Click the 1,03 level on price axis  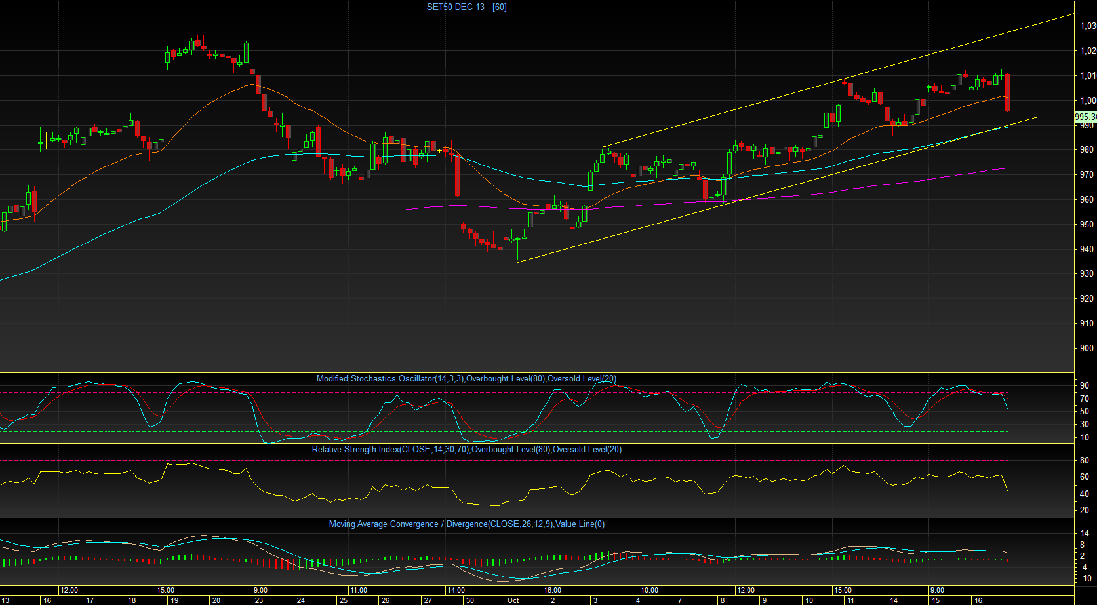click(x=1088, y=26)
